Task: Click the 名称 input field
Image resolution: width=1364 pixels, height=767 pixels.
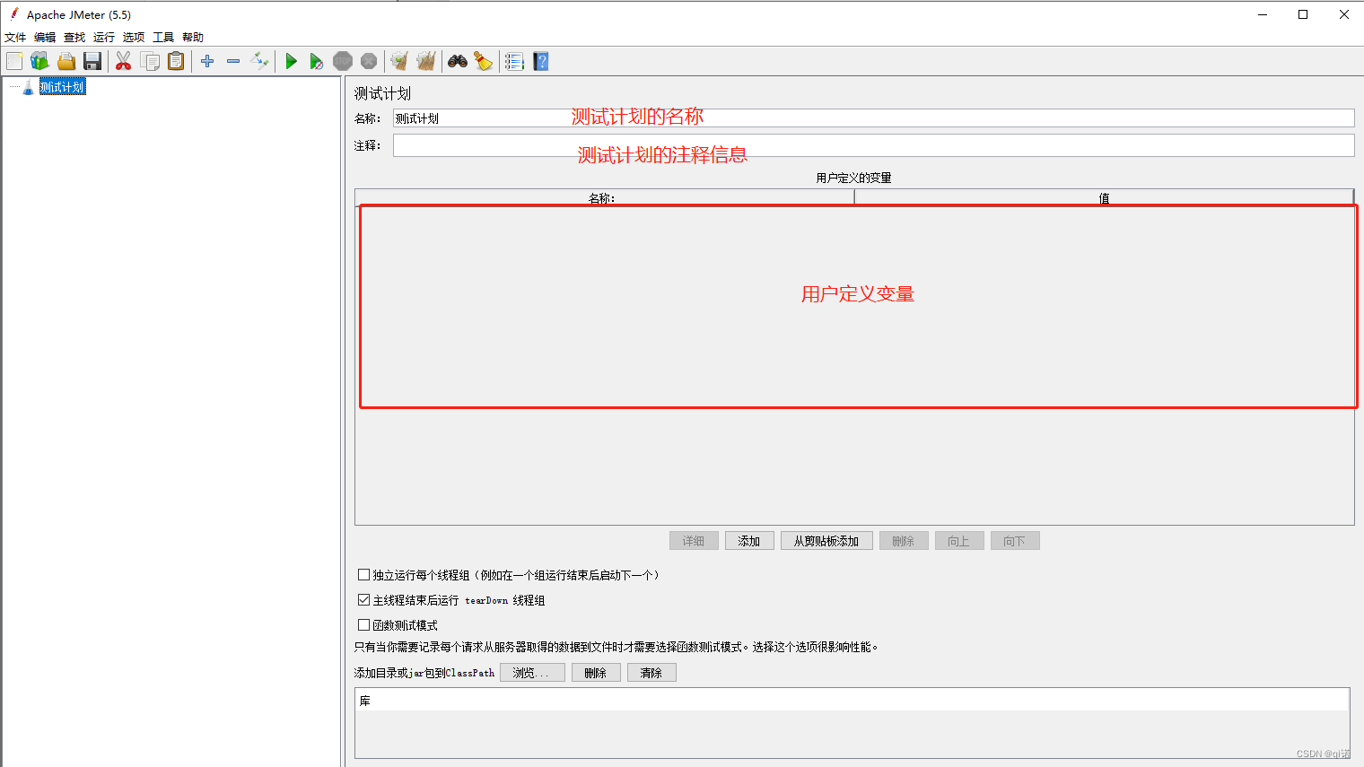Action: [873, 118]
